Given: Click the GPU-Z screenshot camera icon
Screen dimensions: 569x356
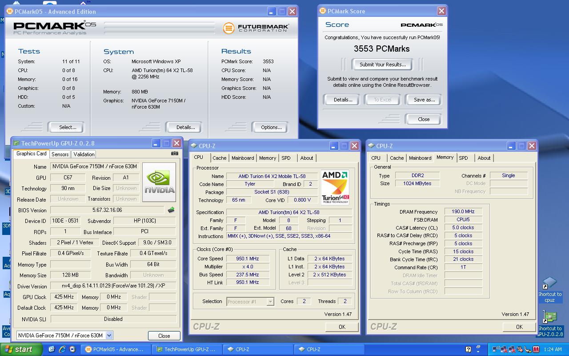Looking at the screenshot, I should point(174,154).
